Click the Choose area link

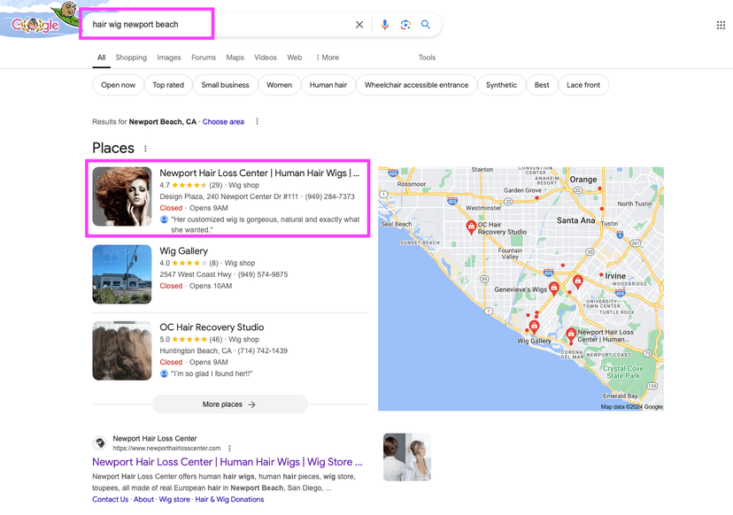click(x=223, y=121)
